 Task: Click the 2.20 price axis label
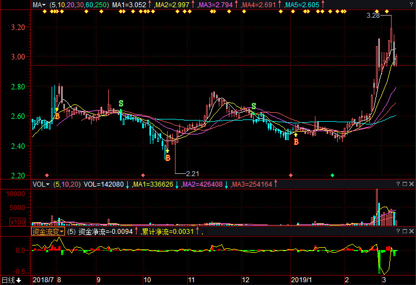coord(18,176)
